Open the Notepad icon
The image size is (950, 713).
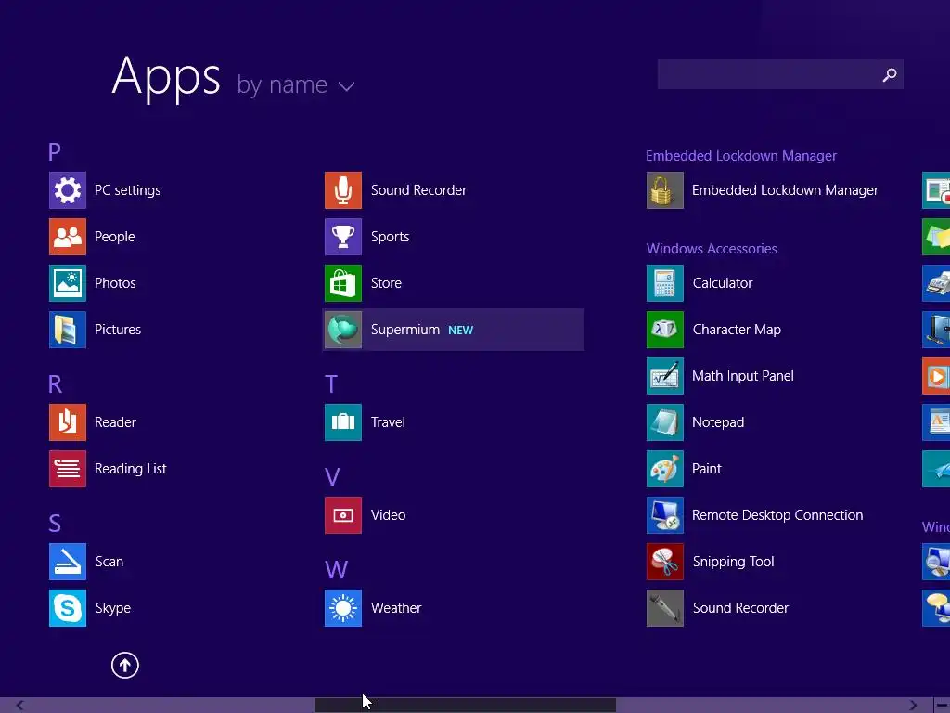[664, 422]
